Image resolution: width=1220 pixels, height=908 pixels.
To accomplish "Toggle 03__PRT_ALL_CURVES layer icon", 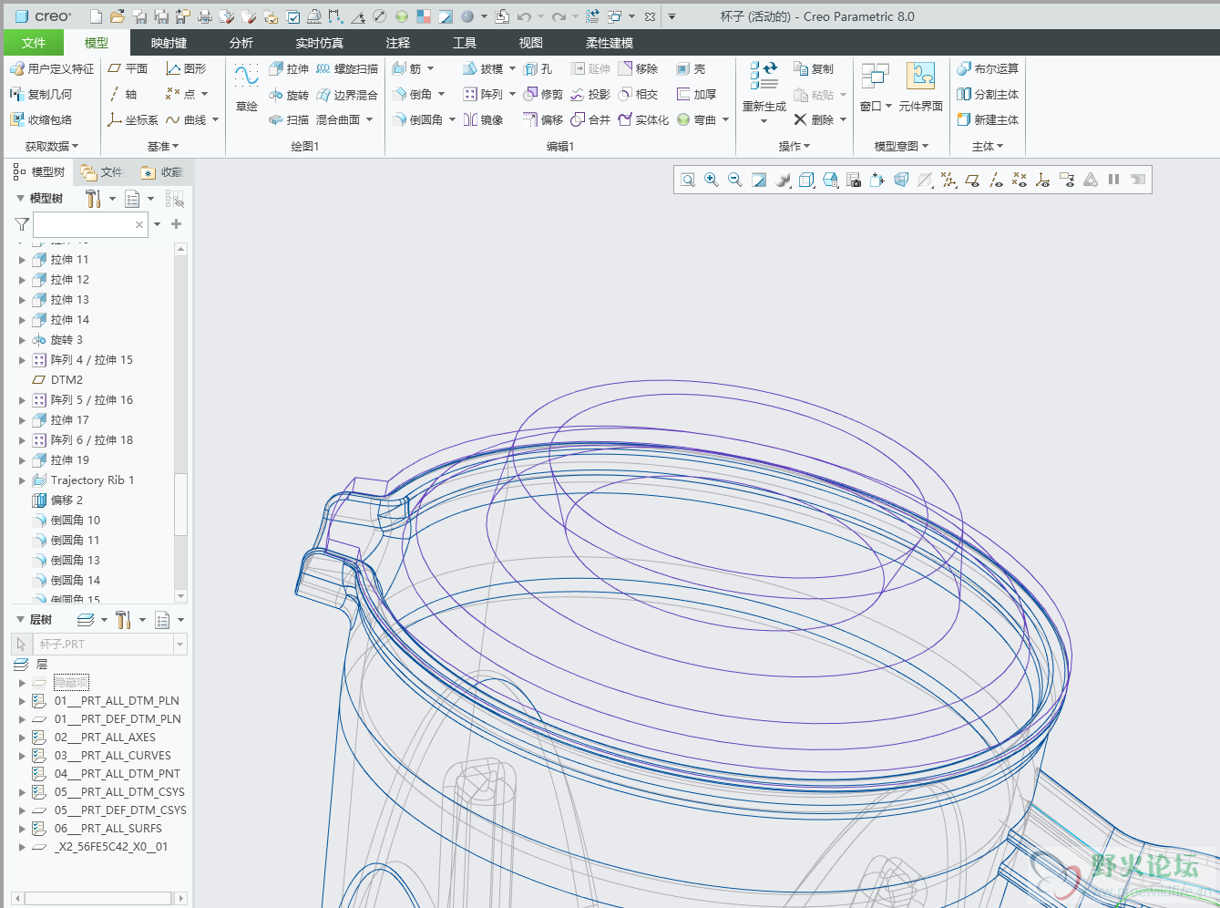I will 39,756.
